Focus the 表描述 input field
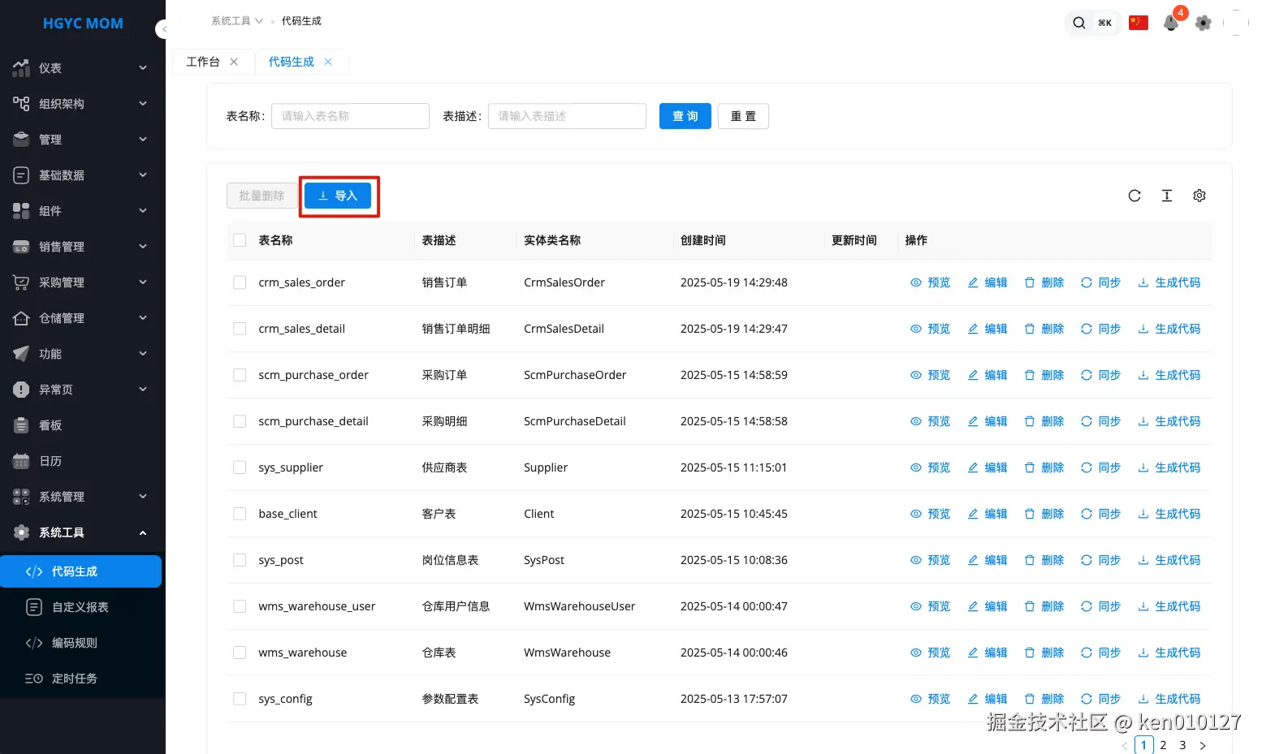Screen dimensions: 1262x754 567,116
